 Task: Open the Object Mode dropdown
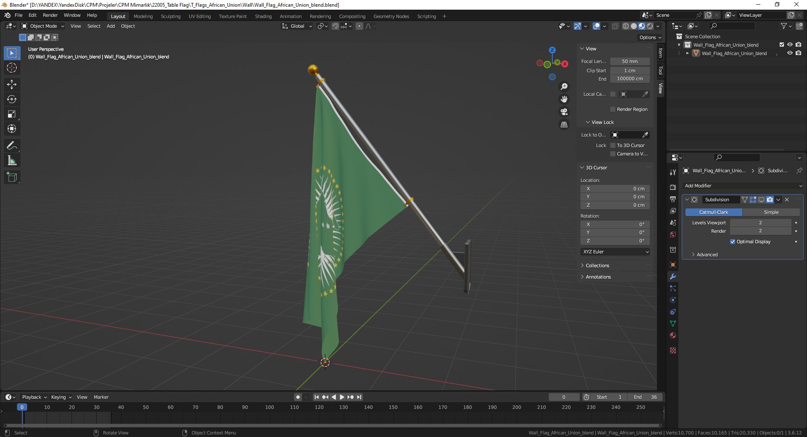click(43, 26)
